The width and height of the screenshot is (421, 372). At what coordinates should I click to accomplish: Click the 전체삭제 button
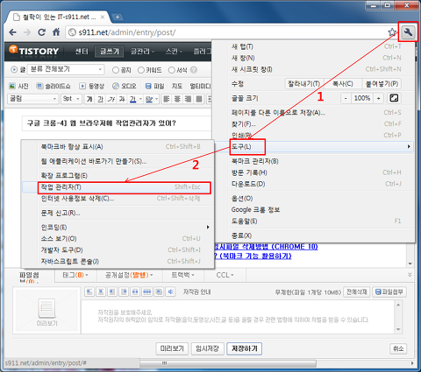point(356,291)
